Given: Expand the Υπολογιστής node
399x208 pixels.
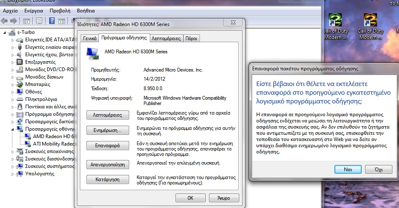Looking at the screenshot, I should pyautogui.click(x=12, y=174).
